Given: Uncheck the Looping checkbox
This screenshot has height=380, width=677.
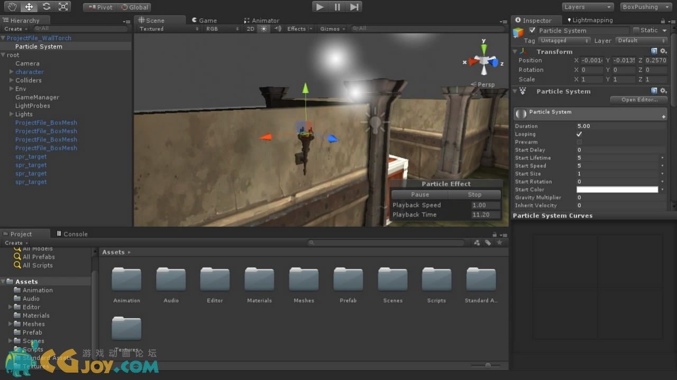Looking at the screenshot, I should [579, 134].
